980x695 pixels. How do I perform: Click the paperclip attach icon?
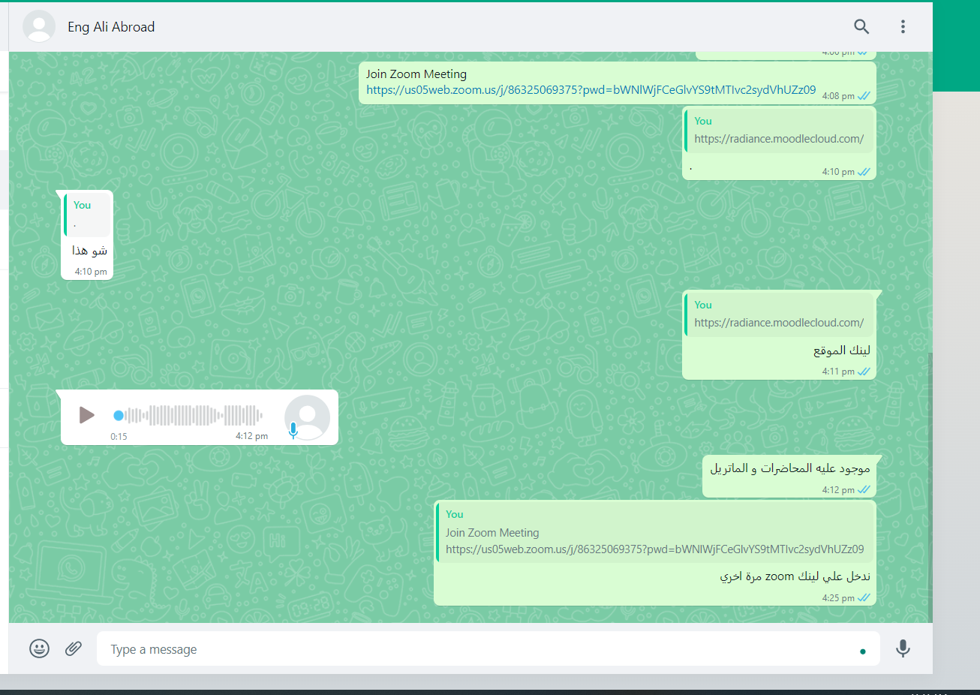point(74,648)
